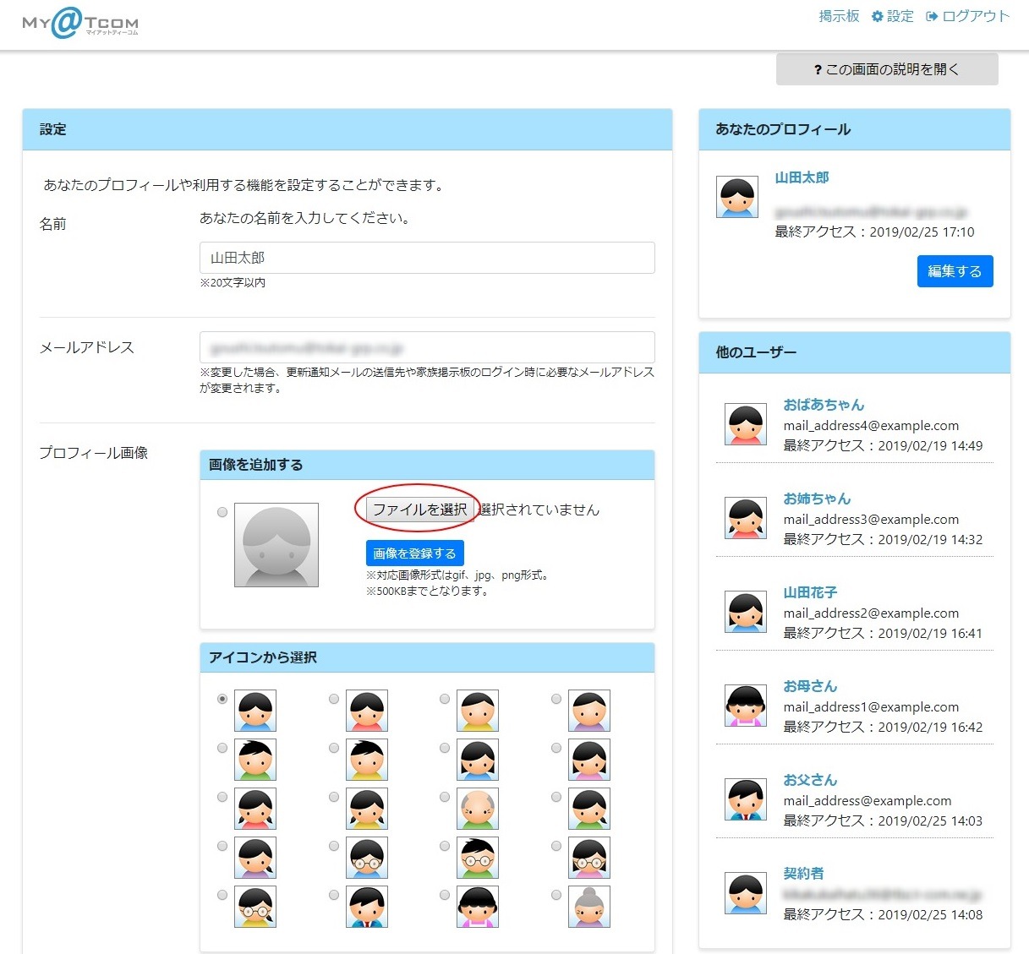Screen dimensions: 1029x954
Task: Click お母さん's profile avatar
Action: coord(746,706)
